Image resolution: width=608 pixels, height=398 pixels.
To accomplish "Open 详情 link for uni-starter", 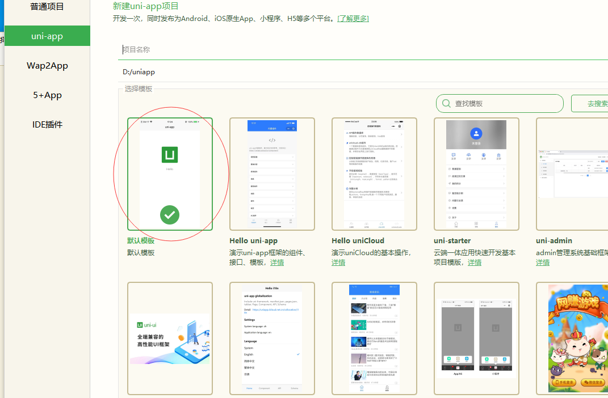I will tap(475, 262).
